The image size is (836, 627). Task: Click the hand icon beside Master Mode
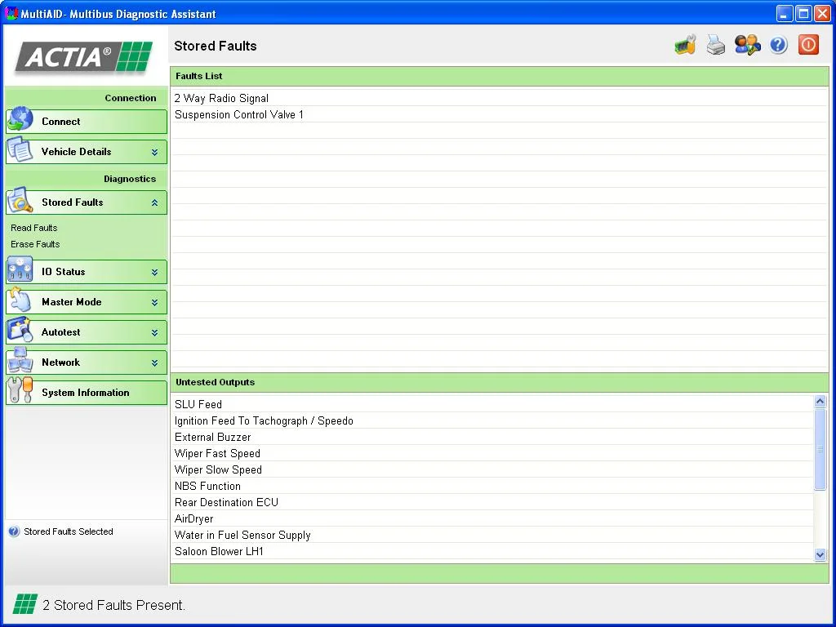point(20,300)
